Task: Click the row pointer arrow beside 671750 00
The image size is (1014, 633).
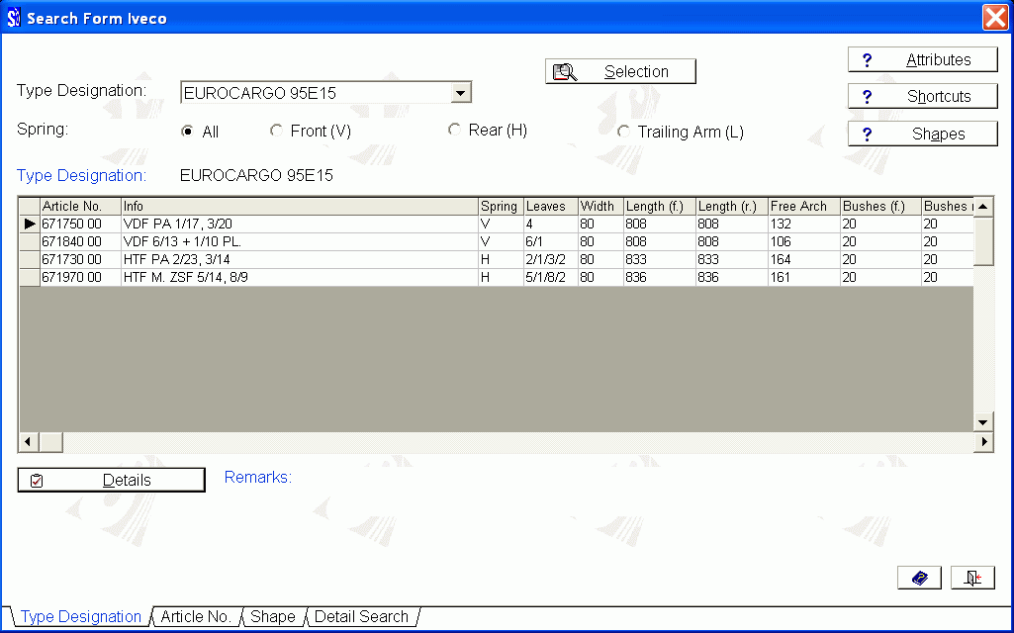Action: (x=30, y=224)
